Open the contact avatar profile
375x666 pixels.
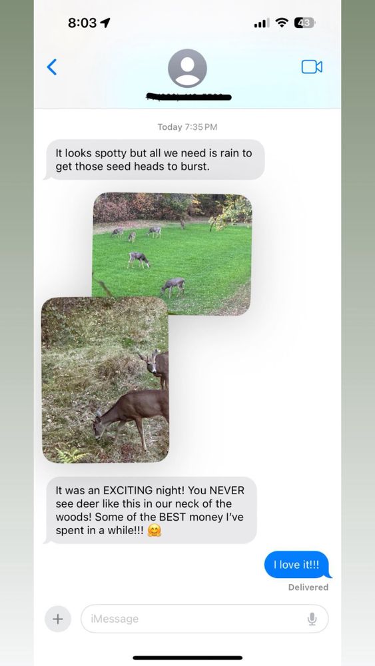coord(187,68)
